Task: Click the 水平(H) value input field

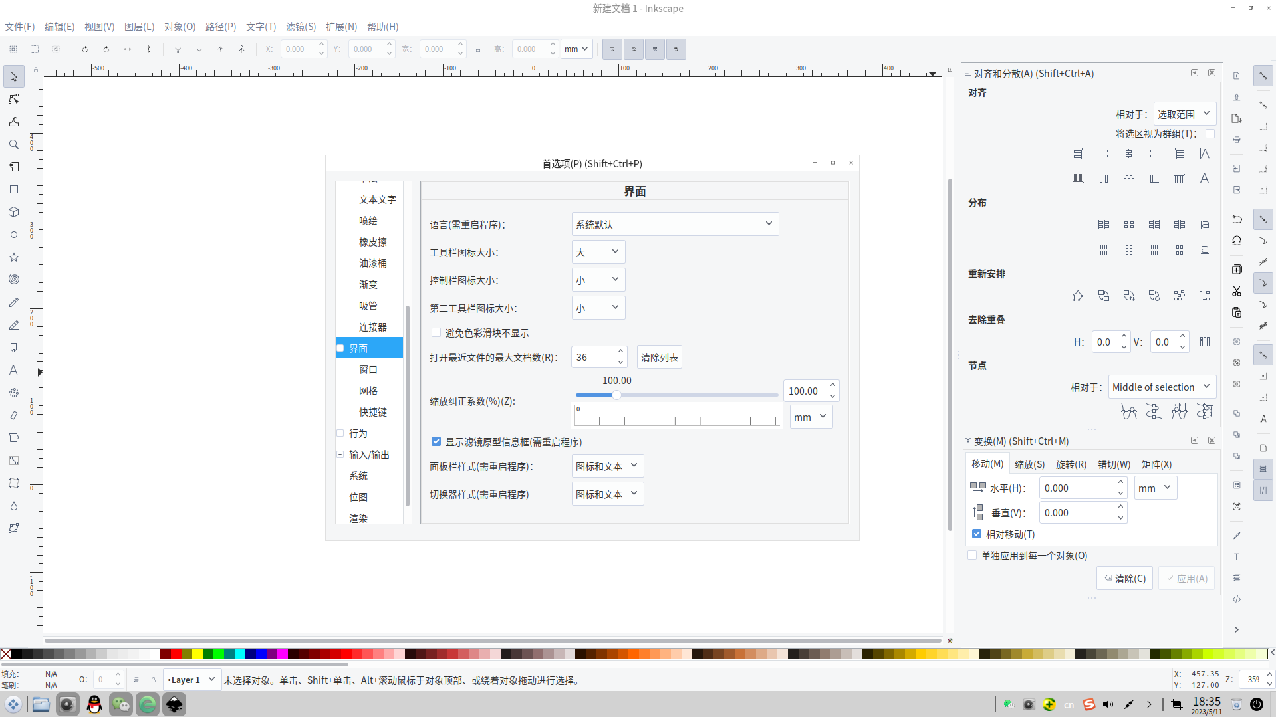Action: pyautogui.click(x=1077, y=488)
